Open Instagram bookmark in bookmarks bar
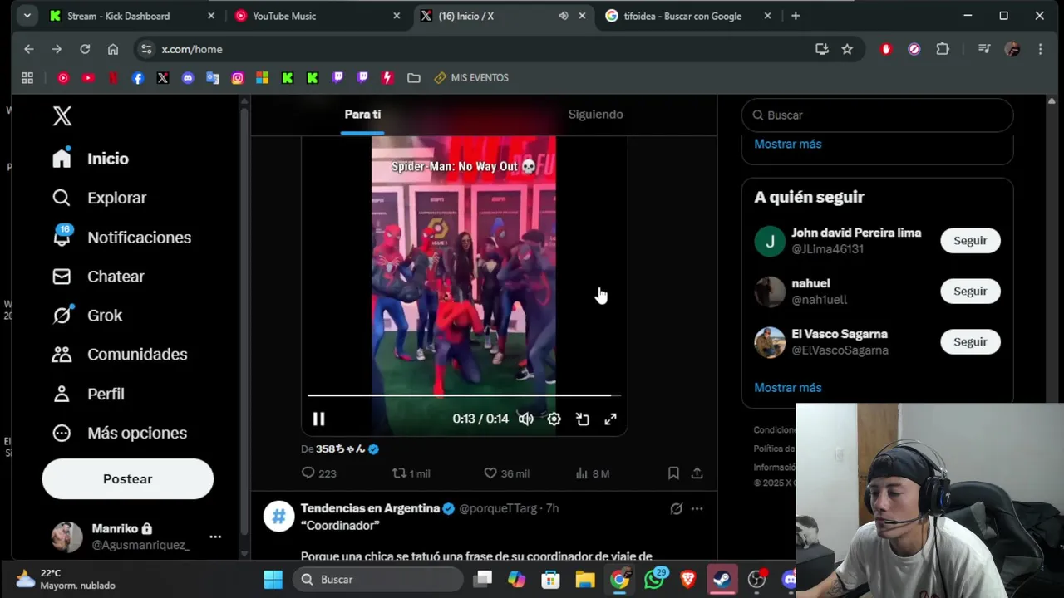This screenshot has height=598, width=1064. (x=238, y=78)
